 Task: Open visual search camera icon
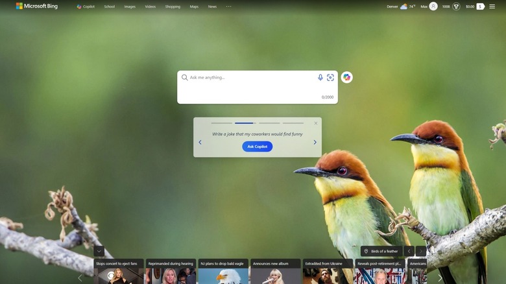click(x=330, y=77)
